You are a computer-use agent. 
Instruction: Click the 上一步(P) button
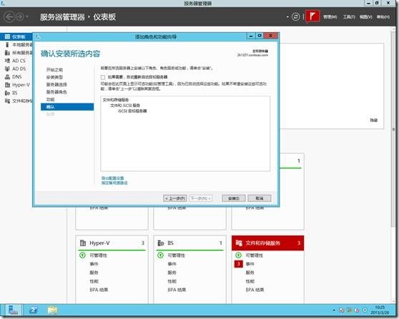174,198
